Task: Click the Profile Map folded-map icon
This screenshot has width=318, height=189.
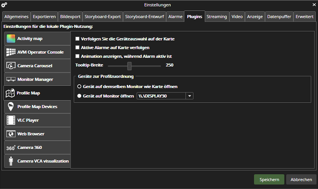Action: coord(10,93)
